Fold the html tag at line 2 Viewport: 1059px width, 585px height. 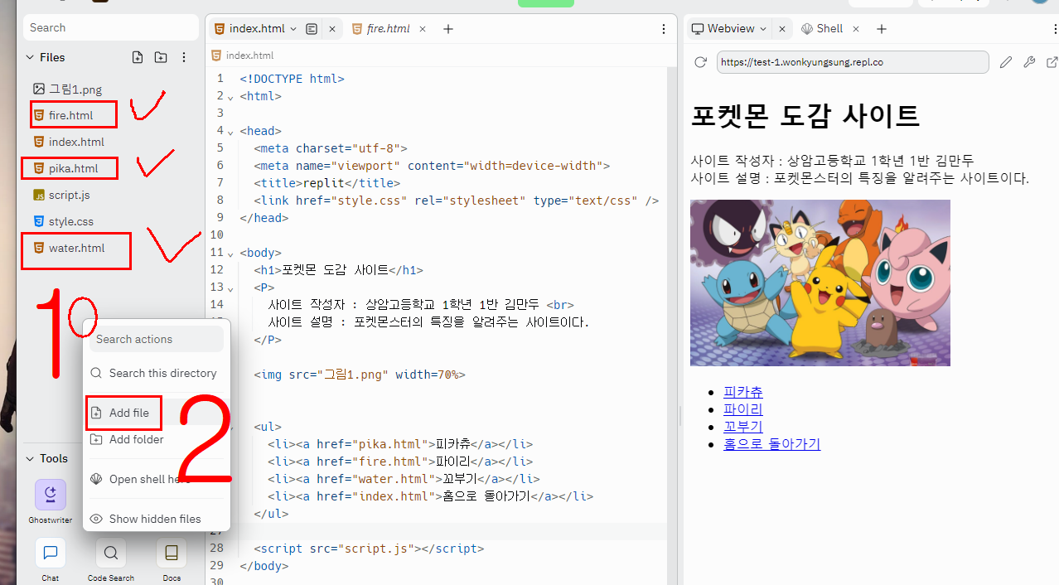pyautogui.click(x=230, y=97)
